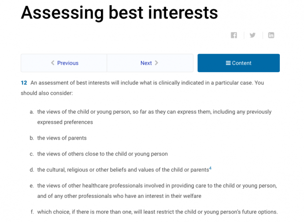This screenshot has width=304, height=222.
Task: Click the 'should also consider:' line
Action: click(47, 93)
